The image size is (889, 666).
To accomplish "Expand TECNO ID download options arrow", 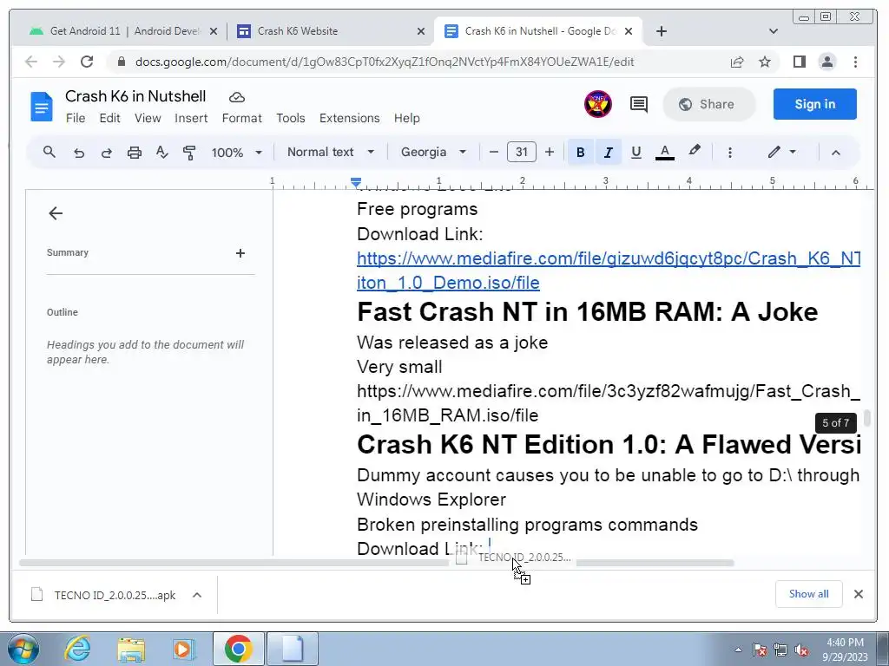I will coord(197,595).
